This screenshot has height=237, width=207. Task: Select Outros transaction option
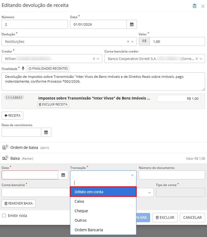103,220
